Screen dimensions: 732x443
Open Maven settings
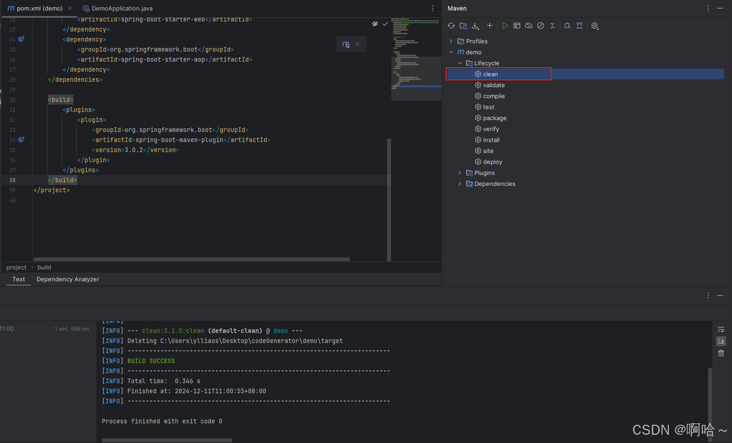[595, 26]
